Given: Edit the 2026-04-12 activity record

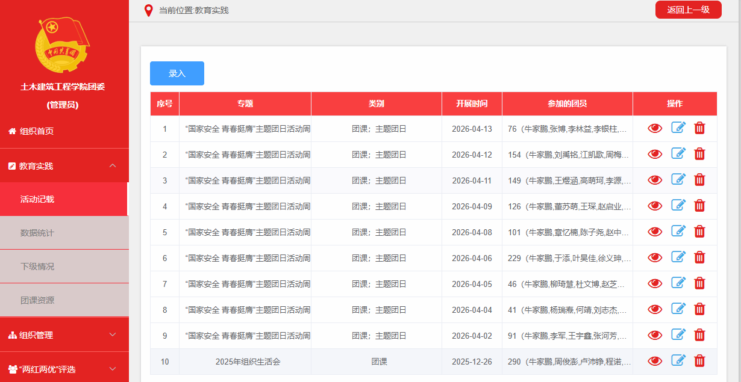Looking at the screenshot, I should pyautogui.click(x=678, y=154).
